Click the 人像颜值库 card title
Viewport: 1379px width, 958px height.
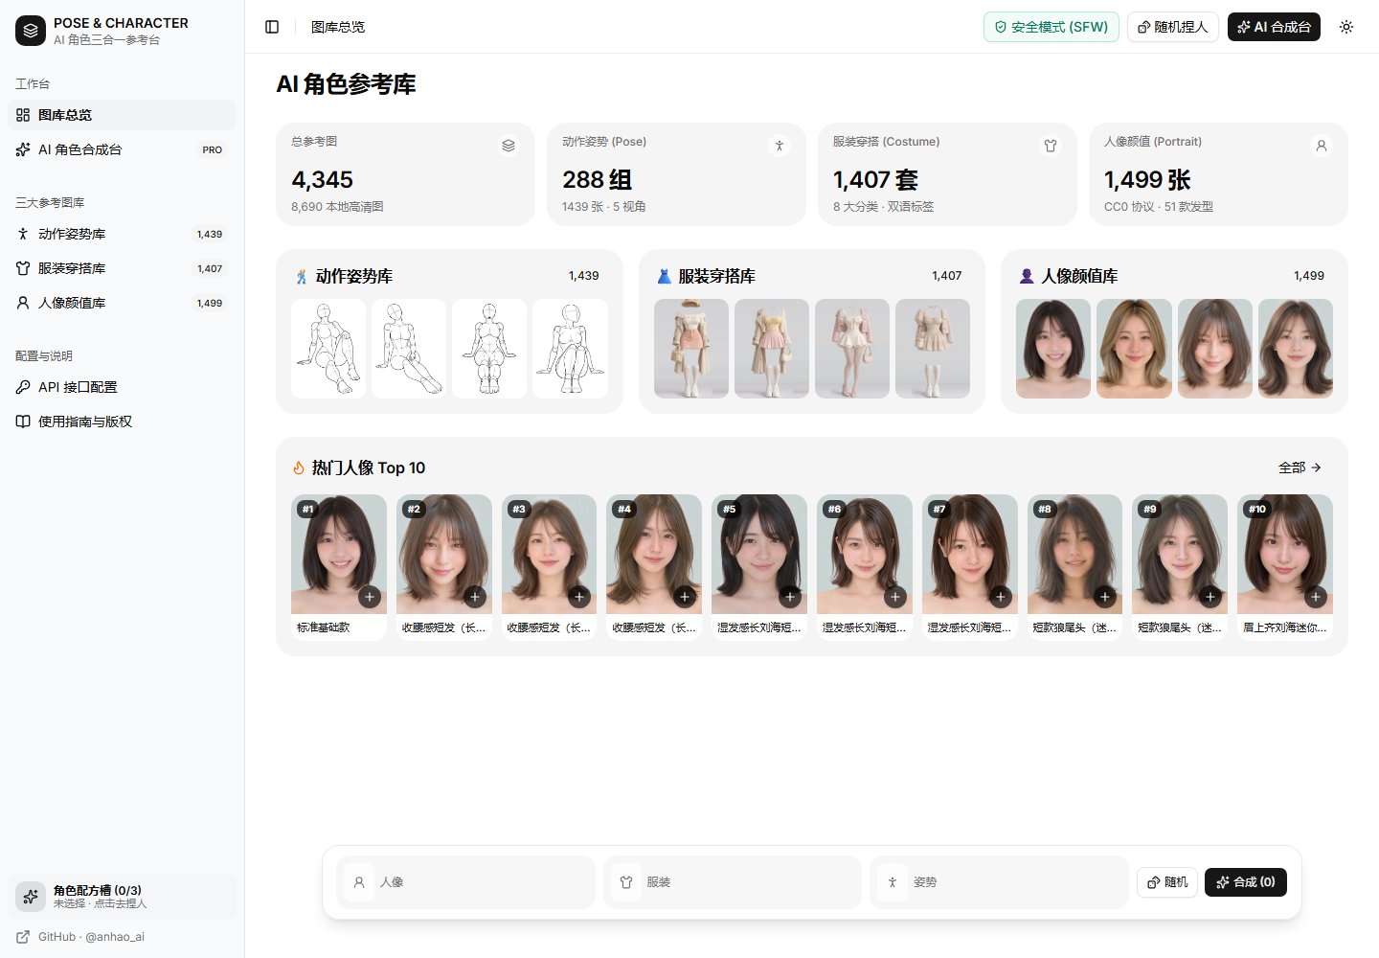pyautogui.click(x=1079, y=276)
